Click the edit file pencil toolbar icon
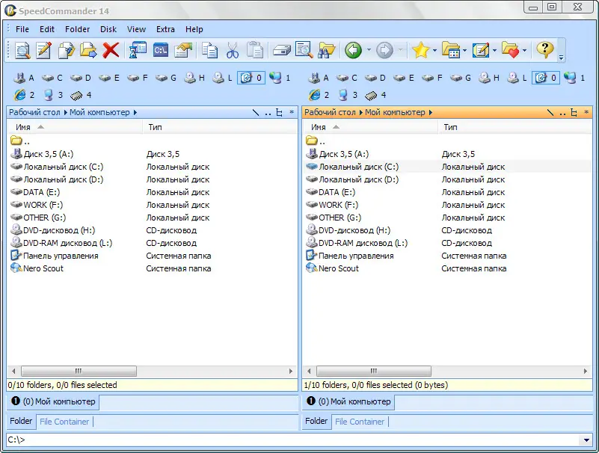Viewport: 599px width, 453px height. tap(43, 50)
